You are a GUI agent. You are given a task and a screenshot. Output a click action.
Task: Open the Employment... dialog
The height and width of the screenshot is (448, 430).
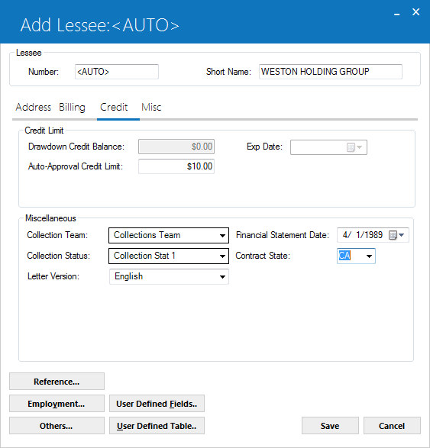point(57,404)
